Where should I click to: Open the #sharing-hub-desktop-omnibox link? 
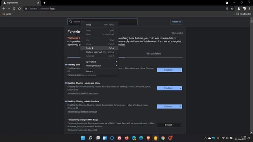(x=82, y=112)
